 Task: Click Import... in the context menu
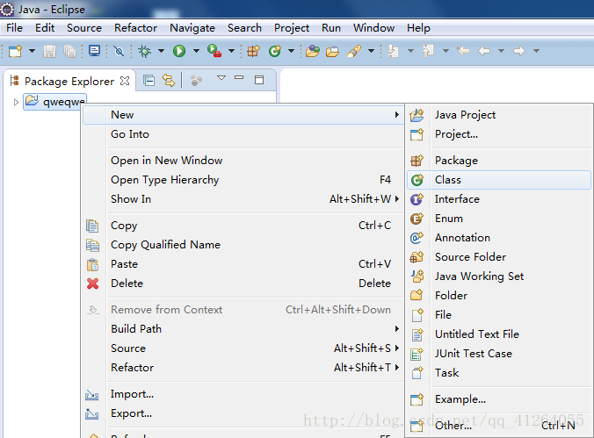click(x=243, y=394)
